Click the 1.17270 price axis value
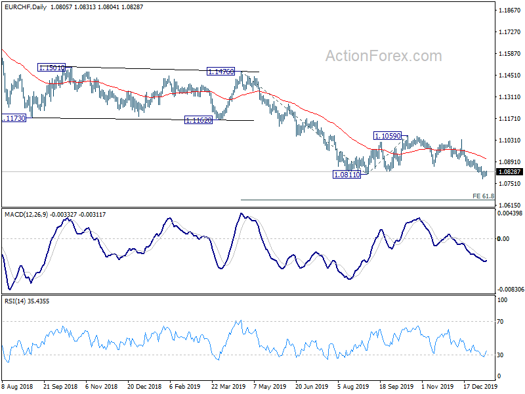 pos(510,32)
